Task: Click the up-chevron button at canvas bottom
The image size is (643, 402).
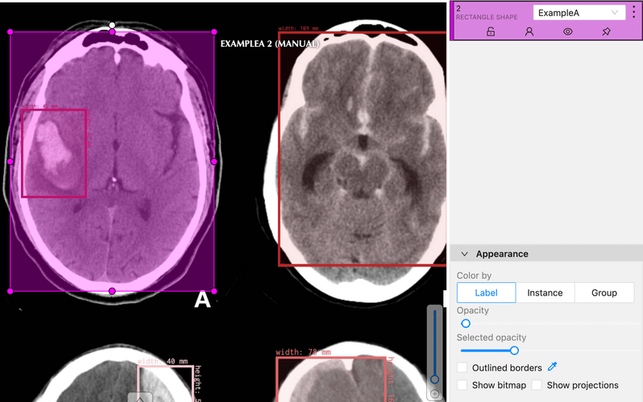Action: pos(140,397)
